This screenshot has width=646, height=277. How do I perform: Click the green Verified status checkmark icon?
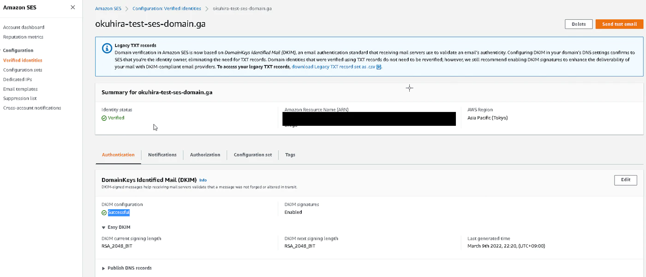pyautogui.click(x=104, y=118)
